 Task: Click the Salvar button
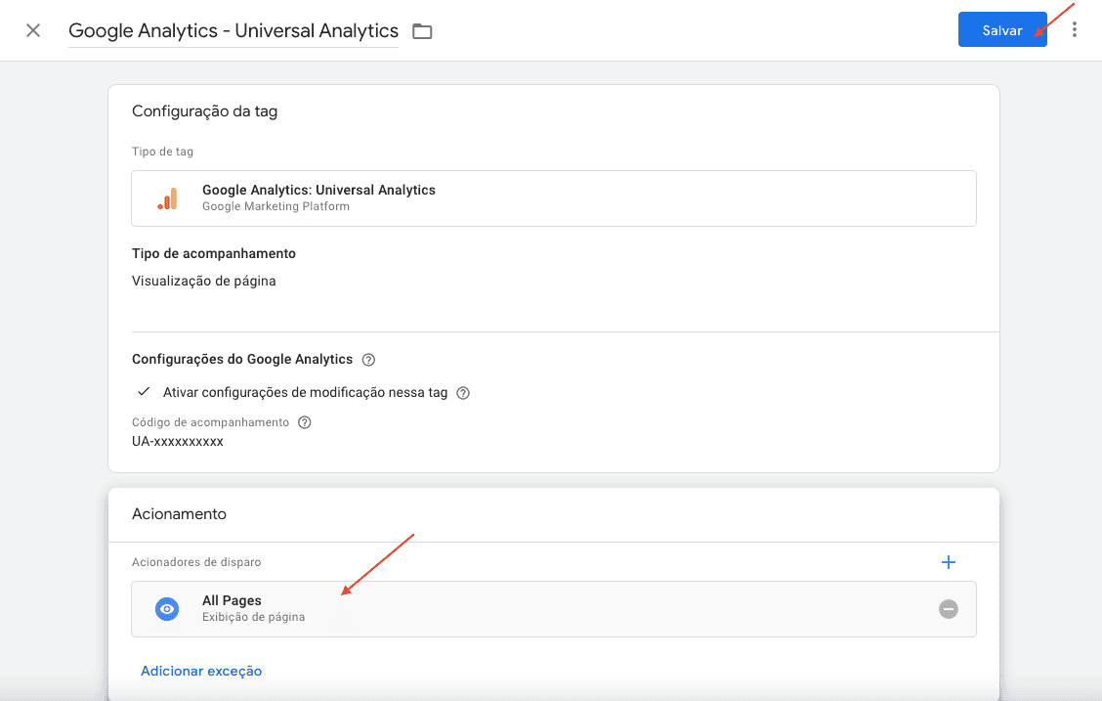[1002, 29]
